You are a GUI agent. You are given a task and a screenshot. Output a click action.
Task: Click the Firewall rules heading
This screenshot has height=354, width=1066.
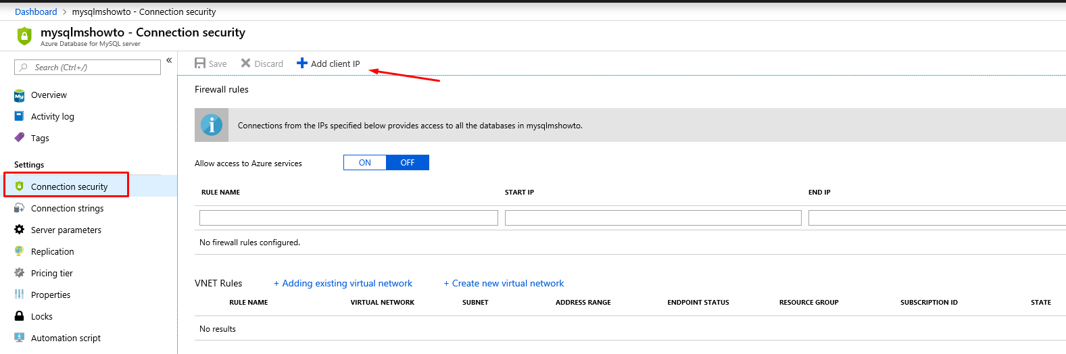pyautogui.click(x=222, y=89)
